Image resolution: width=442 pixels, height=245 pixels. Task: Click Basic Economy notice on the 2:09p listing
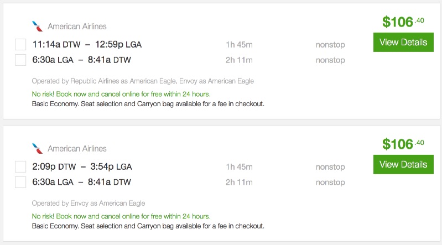[148, 226]
